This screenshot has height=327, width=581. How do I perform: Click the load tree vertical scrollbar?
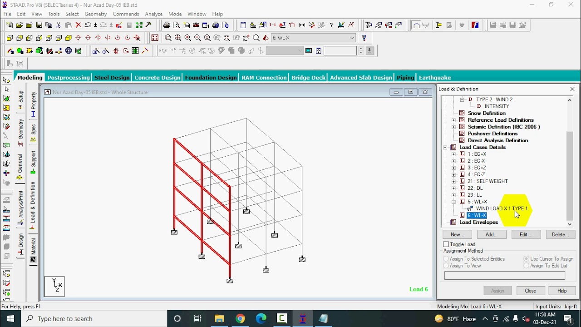(570, 162)
